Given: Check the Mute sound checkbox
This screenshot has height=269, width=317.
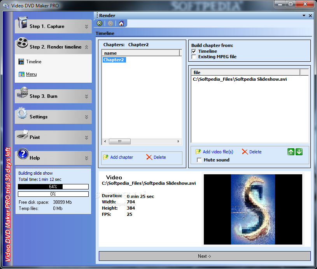Looking at the screenshot, I should click(199, 160).
